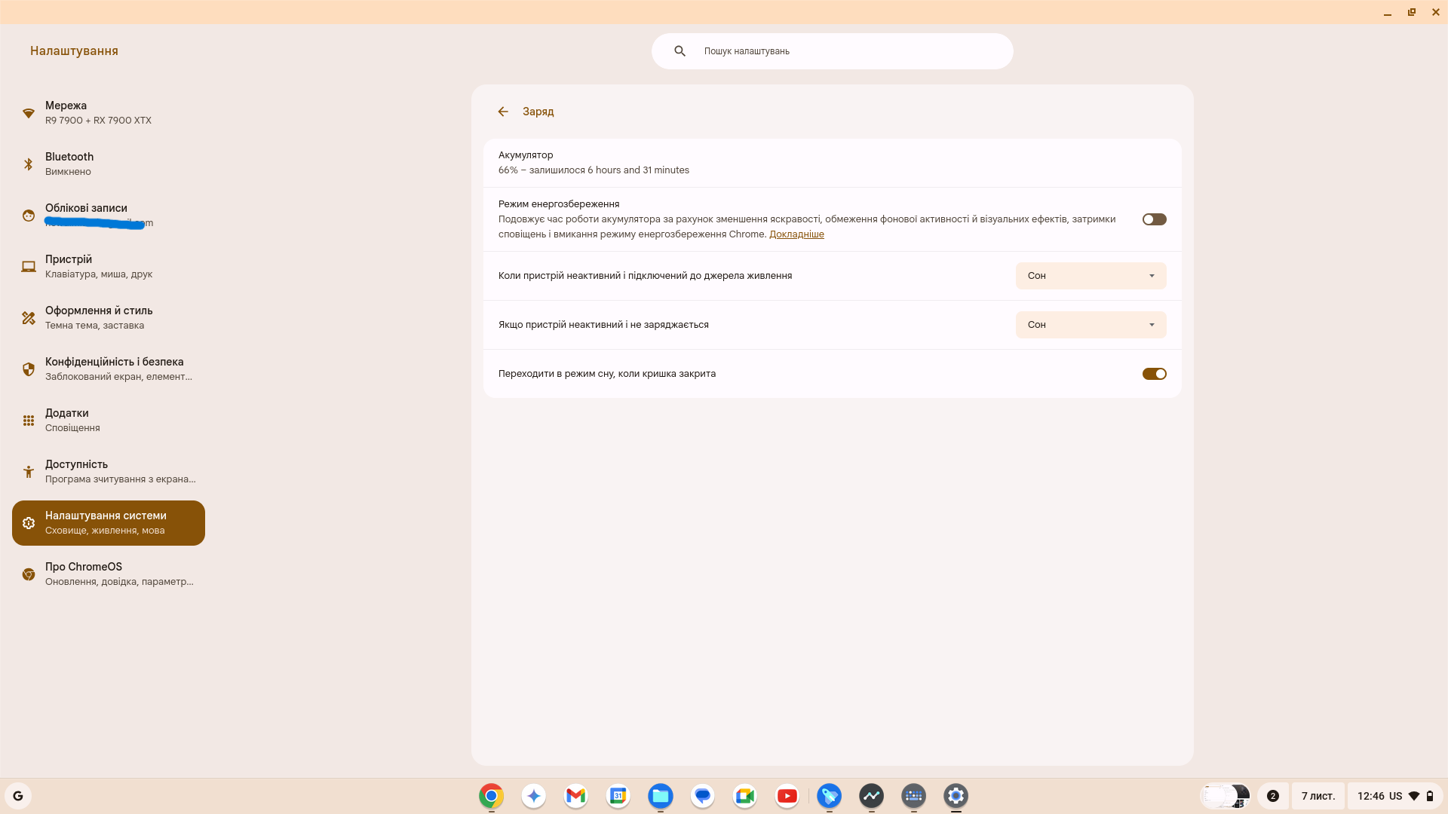
Task: Enable Режим енергозбереження toggle
Action: point(1154,219)
